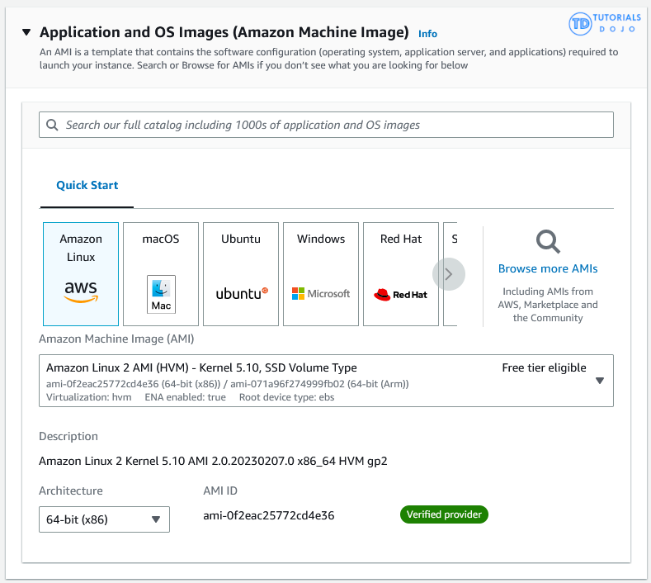Viewport: 651px width, 583px height.
Task: Click the magnifier icon in the search bar
Action: [53, 126]
